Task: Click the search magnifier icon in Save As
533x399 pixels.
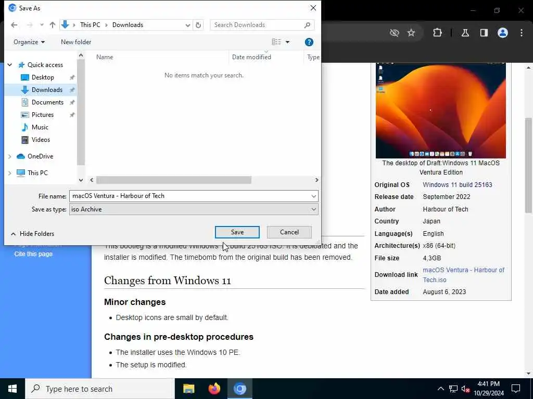Action: (x=307, y=25)
